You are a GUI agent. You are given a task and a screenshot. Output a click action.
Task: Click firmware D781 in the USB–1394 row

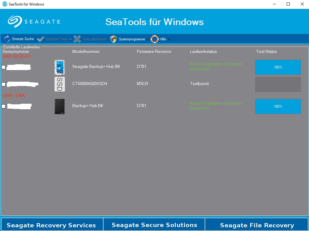coord(141,106)
